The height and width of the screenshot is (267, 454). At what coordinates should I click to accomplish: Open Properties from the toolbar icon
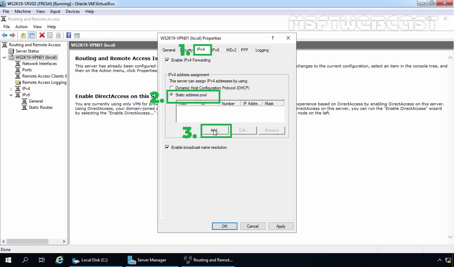pyautogui.click(x=50, y=35)
